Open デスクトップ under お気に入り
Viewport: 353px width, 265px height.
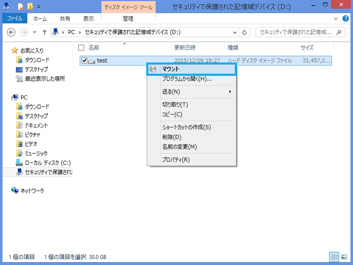[x=36, y=70]
